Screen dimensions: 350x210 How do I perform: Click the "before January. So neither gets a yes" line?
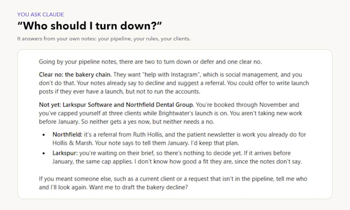127,122
